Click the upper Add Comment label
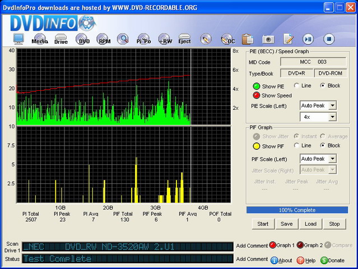358x269 pixels. pyautogui.click(x=252, y=245)
